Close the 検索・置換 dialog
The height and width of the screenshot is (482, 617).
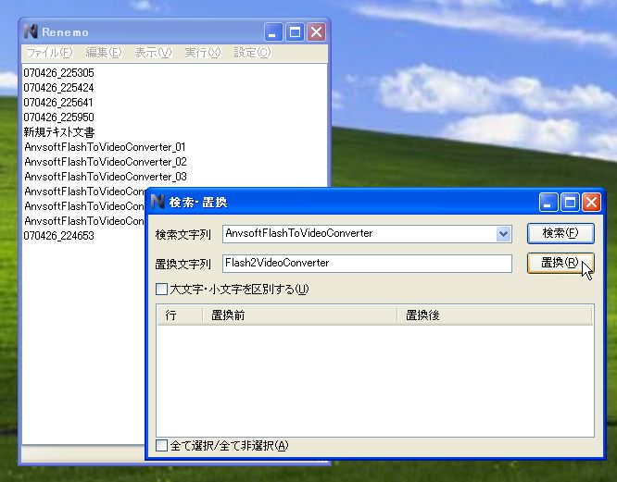pyautogui.click(x=591, y=203)
